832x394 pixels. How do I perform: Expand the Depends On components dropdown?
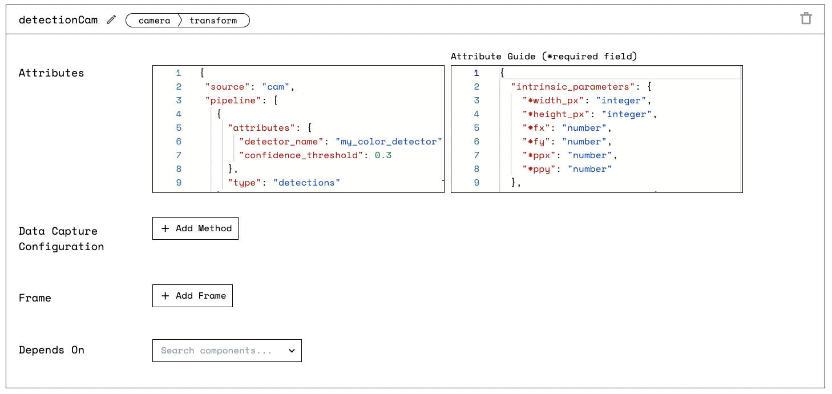227,351
